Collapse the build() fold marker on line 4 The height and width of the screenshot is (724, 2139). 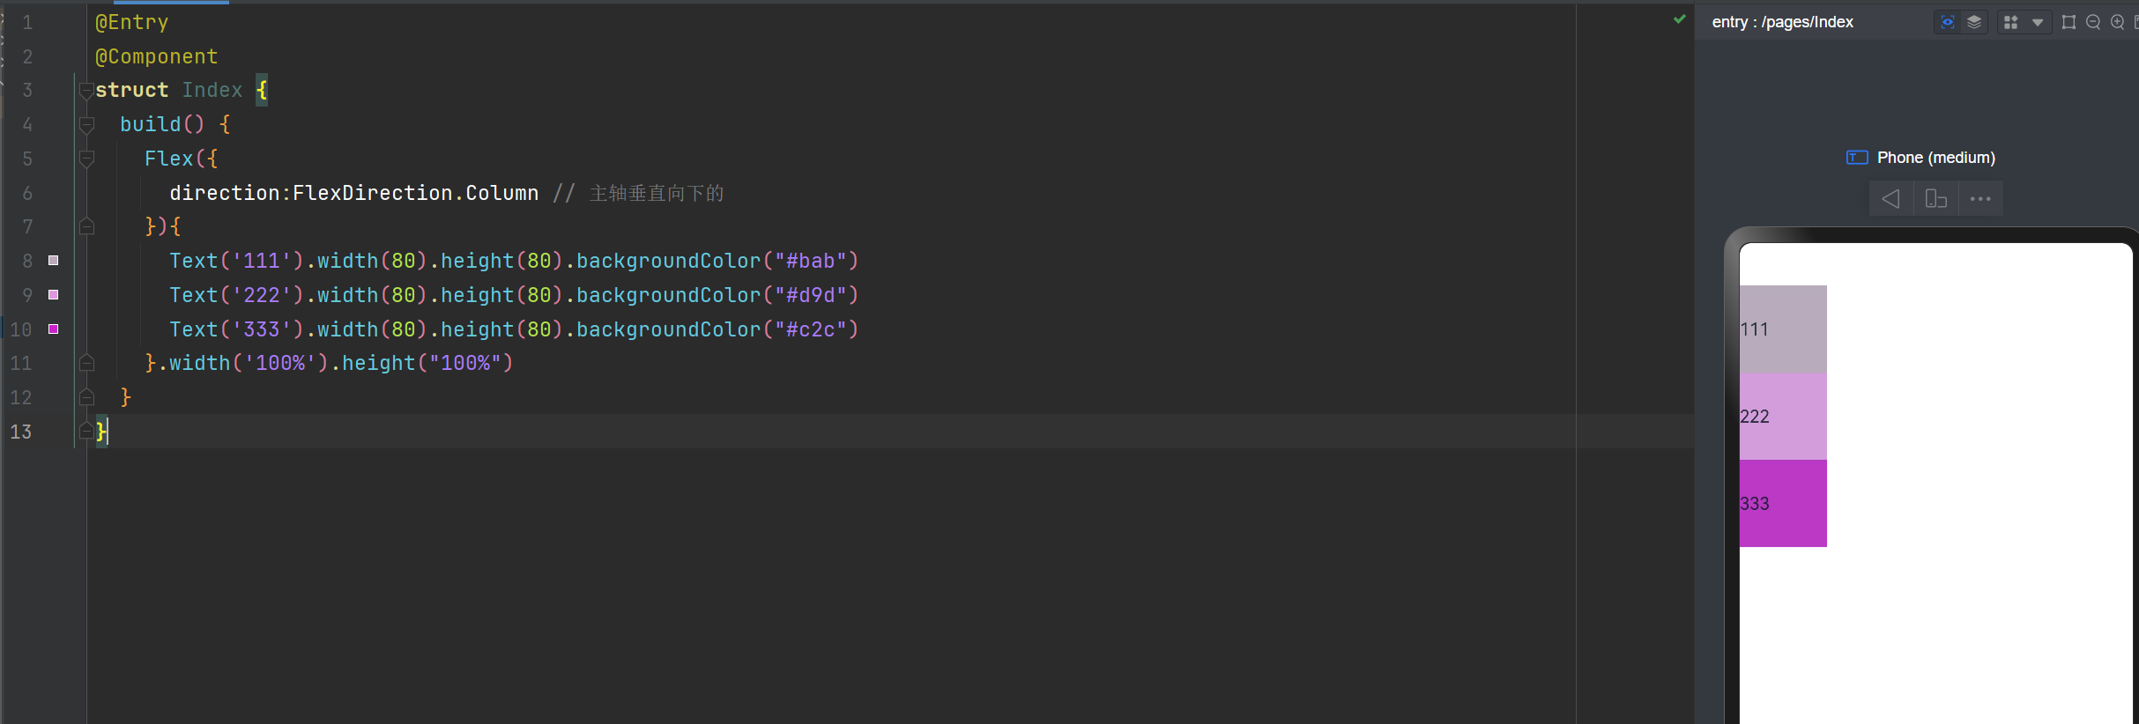(86, 124)
